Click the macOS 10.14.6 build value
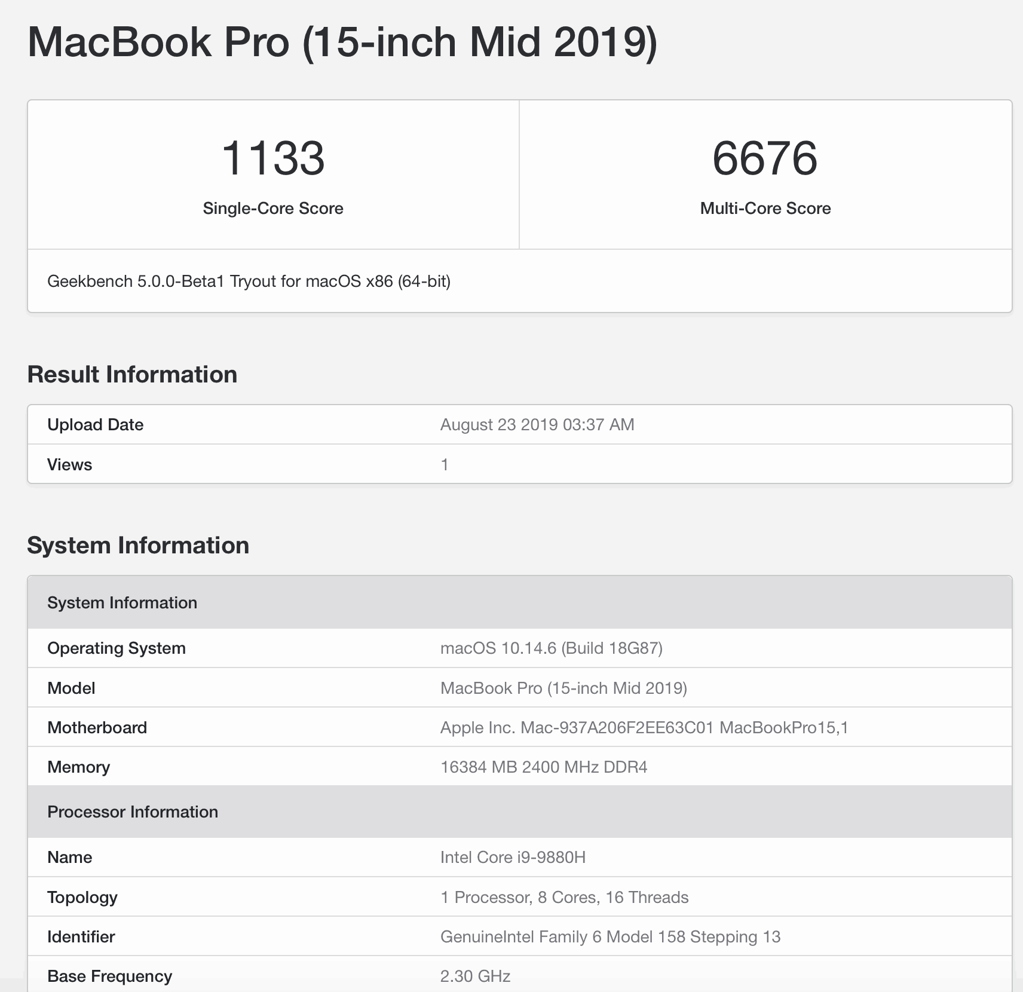Image resolution: width=1023 pixels, height=992 pixels. coord(551,648)
